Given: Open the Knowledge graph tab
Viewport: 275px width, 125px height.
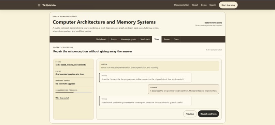Looking at the screenshot, I should click(x=128, y=39).
